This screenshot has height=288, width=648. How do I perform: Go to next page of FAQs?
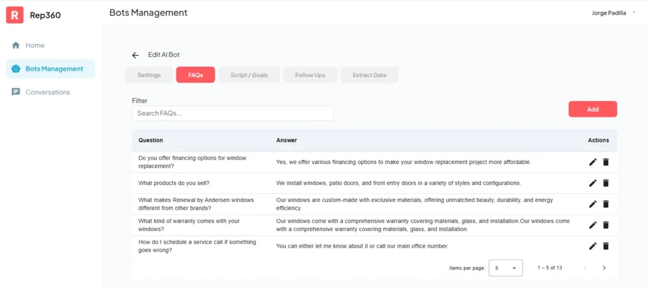pyautogui.click(x=604, y=268)
